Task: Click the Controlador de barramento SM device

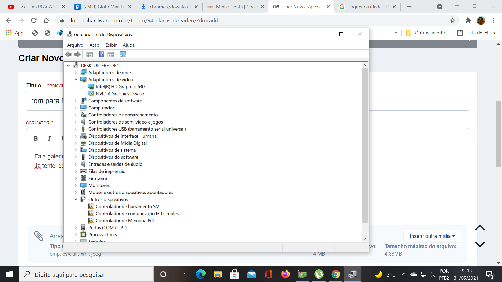Action: [128, 207]
